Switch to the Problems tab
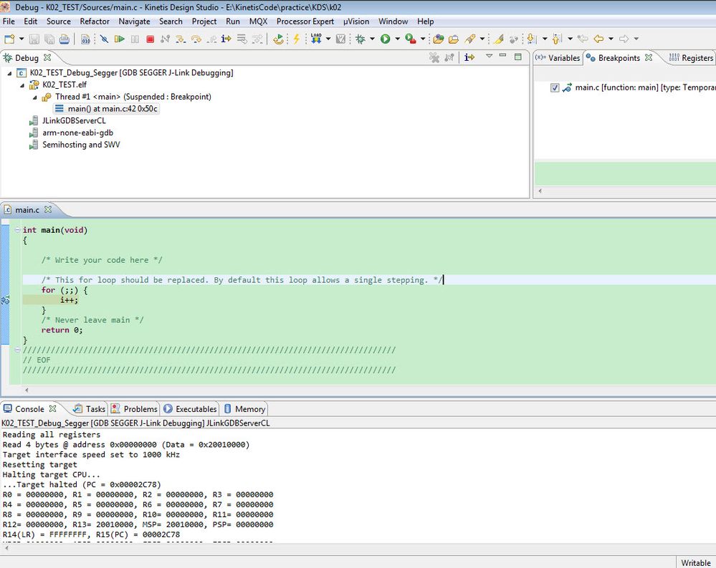 coord(135,409)
